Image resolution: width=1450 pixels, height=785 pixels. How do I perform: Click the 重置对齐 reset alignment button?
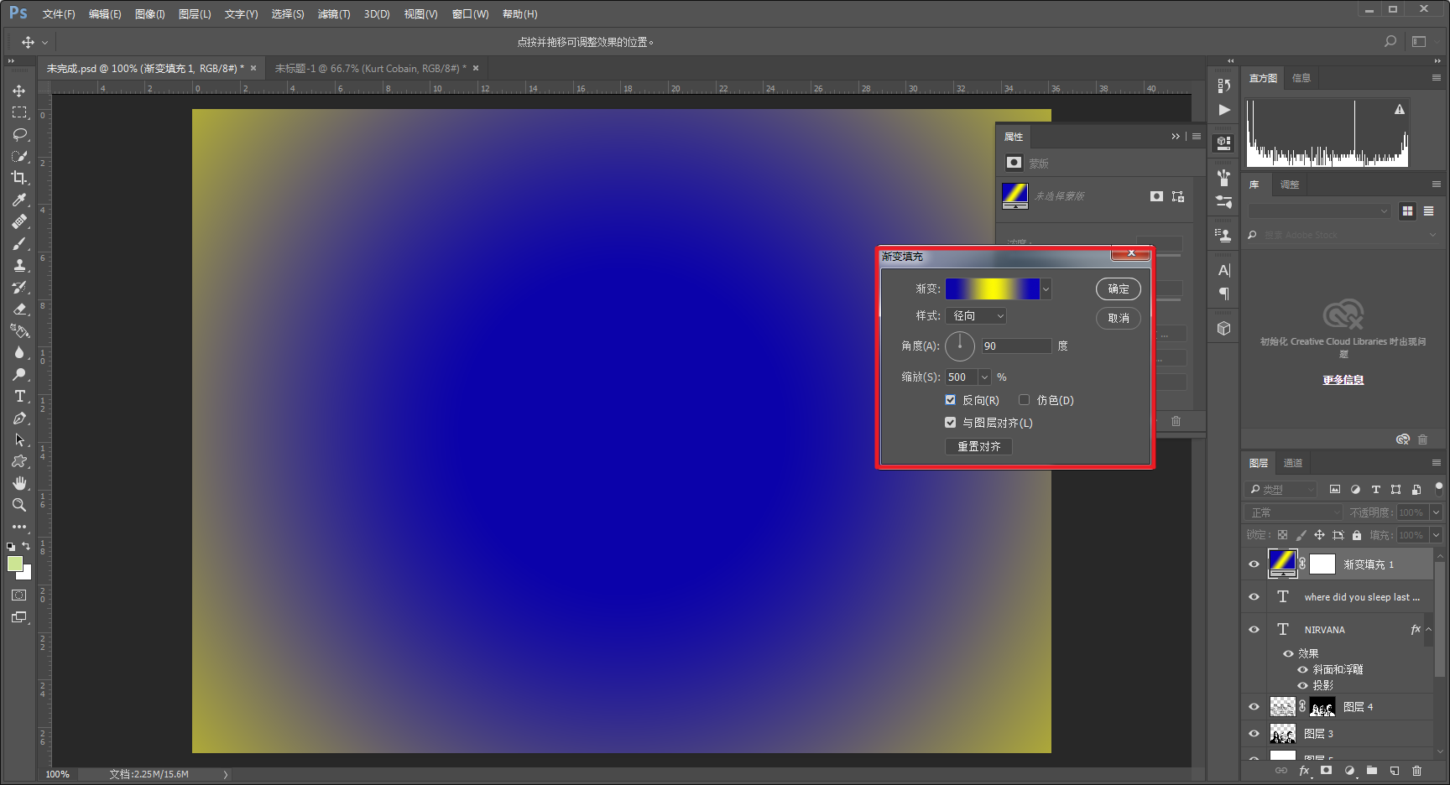[x=978, y=447]
